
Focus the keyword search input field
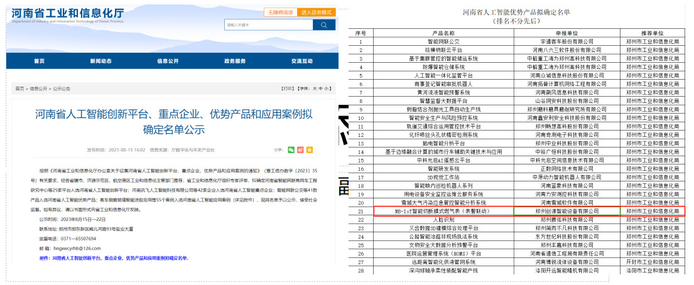[268, 24]
